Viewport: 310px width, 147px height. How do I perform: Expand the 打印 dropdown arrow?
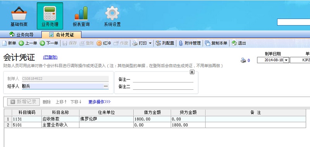150,43
